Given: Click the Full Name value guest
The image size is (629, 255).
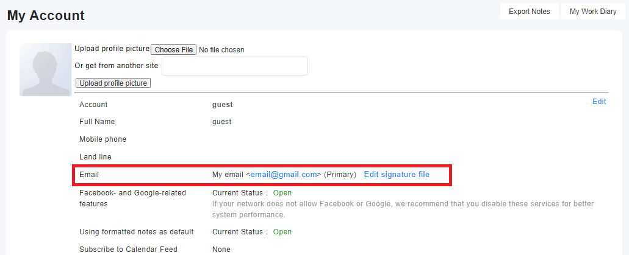Looking at the screenshot, I should tap(222, 122).
